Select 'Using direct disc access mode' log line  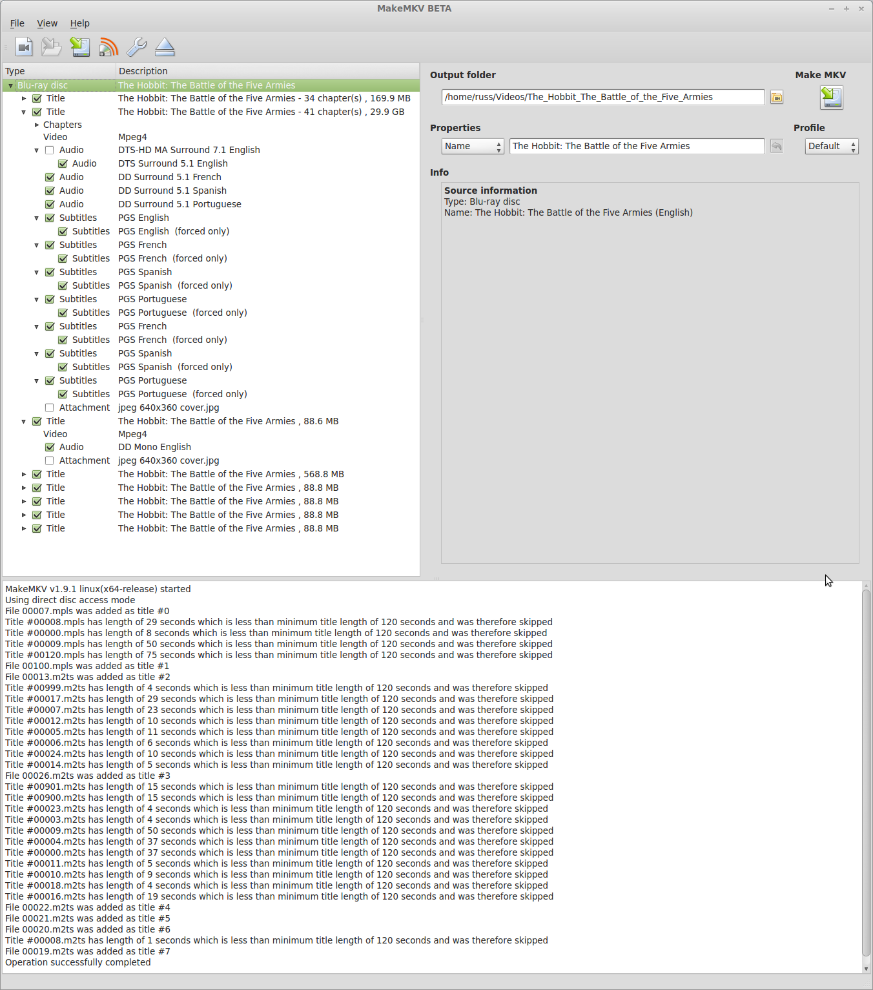[70, 601]
